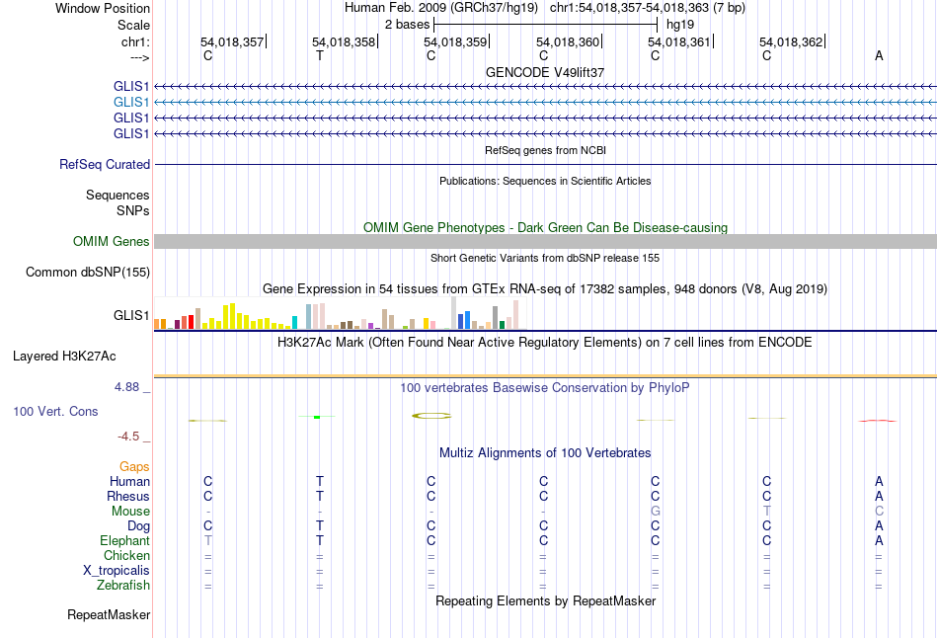Viewport: 938px width, 638px height.
Task: Click the Rhesus species label
Action: click(x=128, y=496)
